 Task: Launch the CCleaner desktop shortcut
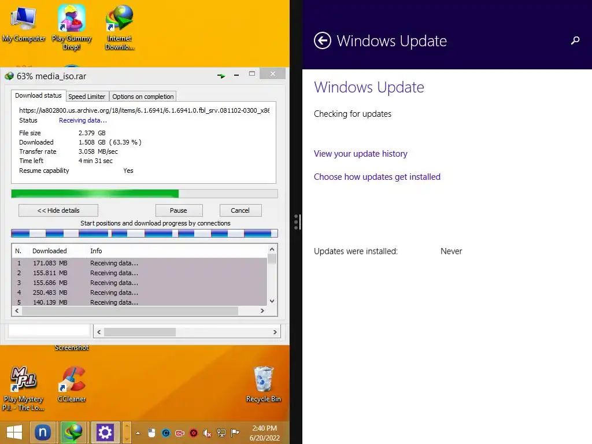coord(71,384)
